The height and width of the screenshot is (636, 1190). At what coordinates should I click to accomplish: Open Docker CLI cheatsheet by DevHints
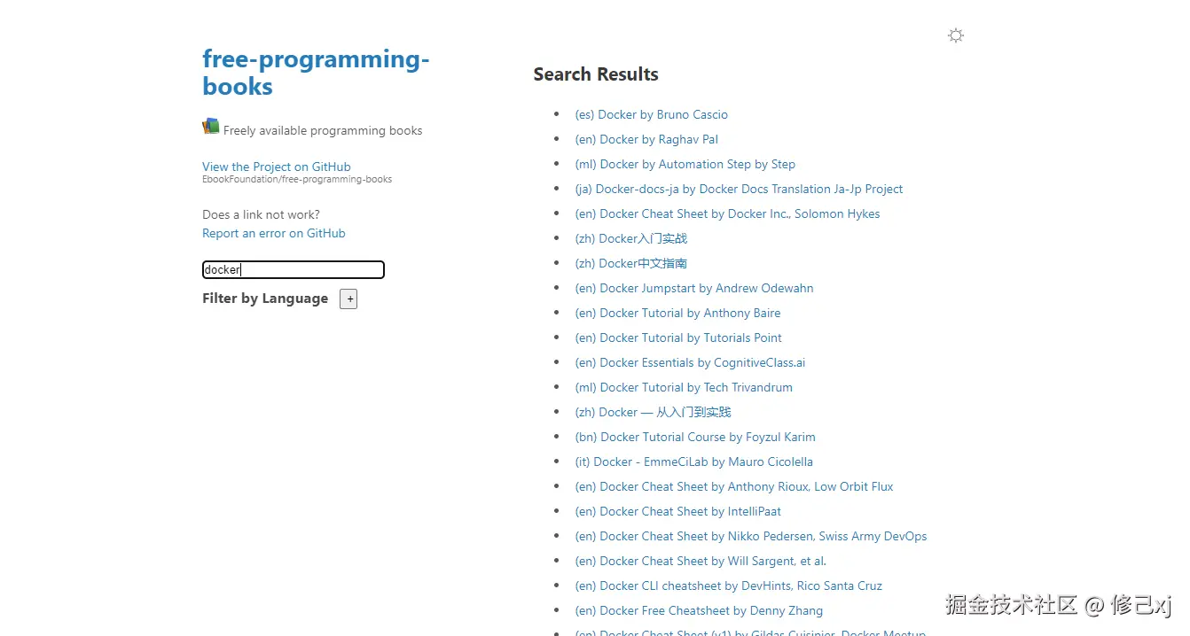(728, 586)
